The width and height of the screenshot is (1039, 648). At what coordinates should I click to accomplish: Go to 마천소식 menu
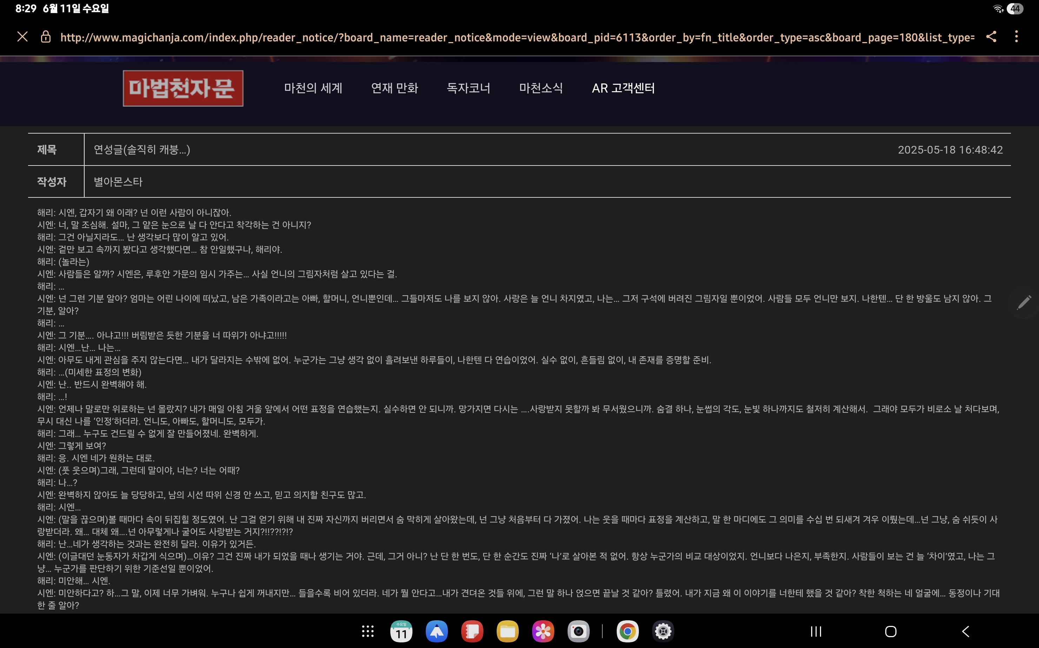coord(541,88)
